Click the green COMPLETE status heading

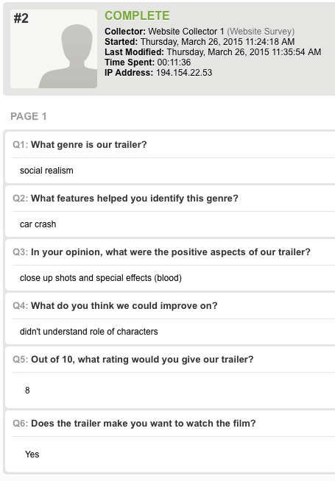137,15
